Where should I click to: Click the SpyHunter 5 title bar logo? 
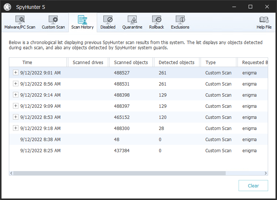click(x=7, y=7)
